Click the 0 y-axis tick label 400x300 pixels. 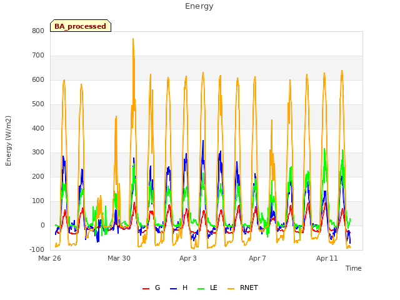tap(42, 225)
